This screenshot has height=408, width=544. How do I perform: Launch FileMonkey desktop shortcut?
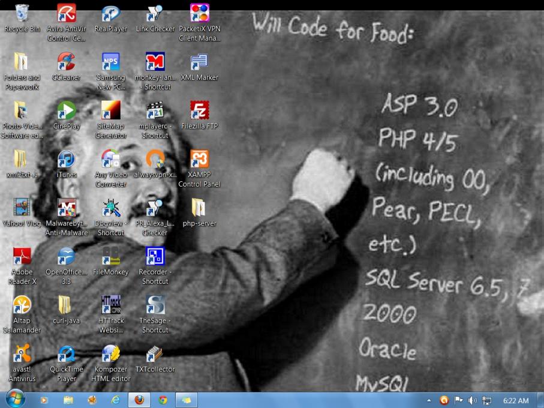point(111,256)
